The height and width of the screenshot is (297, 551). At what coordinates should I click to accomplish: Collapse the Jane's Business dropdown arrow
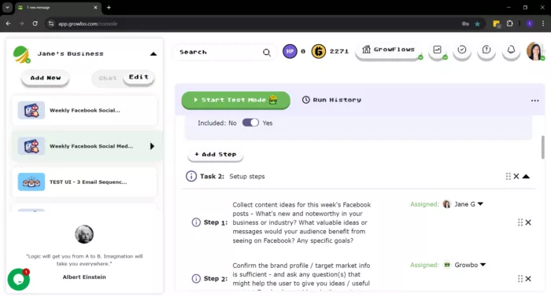point(153,54)
